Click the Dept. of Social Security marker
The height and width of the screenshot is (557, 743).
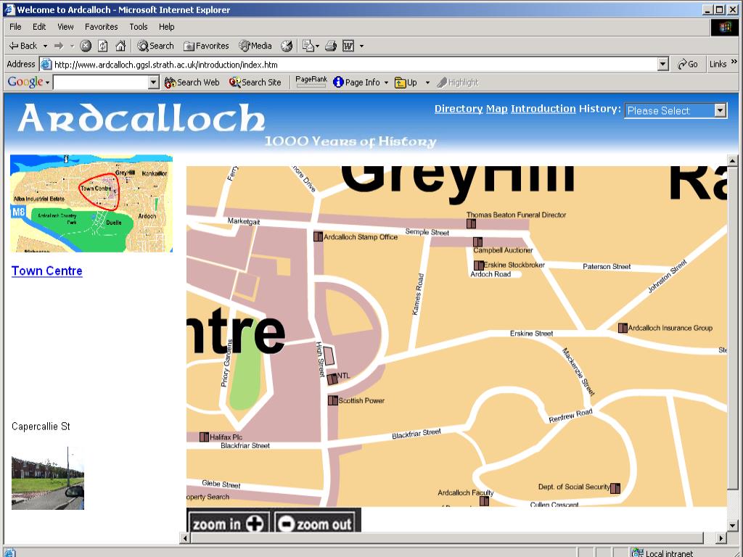click(615, 488)
